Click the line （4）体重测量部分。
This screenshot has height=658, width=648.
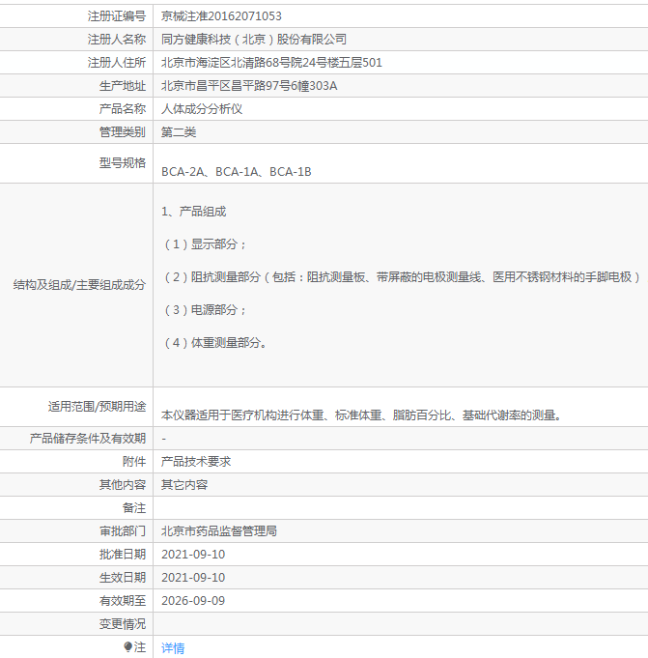coord(214,343)
